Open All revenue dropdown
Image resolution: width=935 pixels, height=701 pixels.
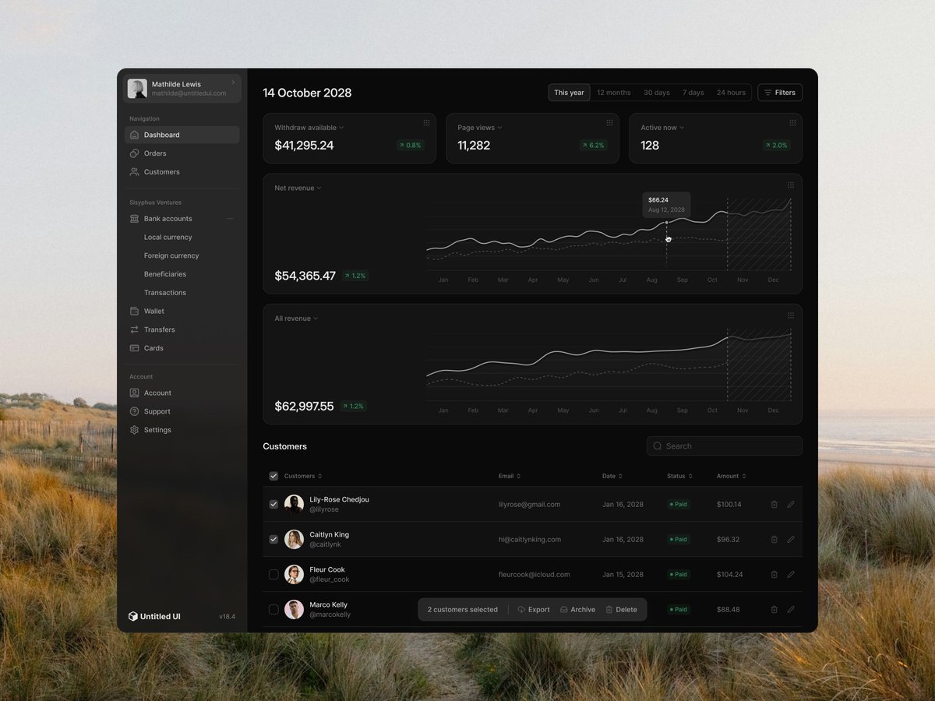pos(296,319)
